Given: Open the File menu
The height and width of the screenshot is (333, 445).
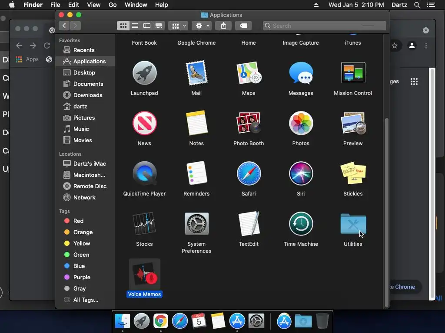Looking at the screenshot, I should point(55,5).
